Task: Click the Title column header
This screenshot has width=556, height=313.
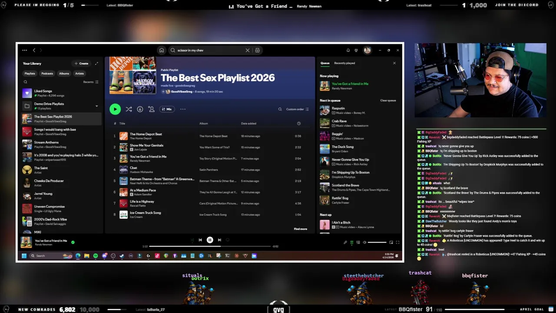Action: pos(122,123)
